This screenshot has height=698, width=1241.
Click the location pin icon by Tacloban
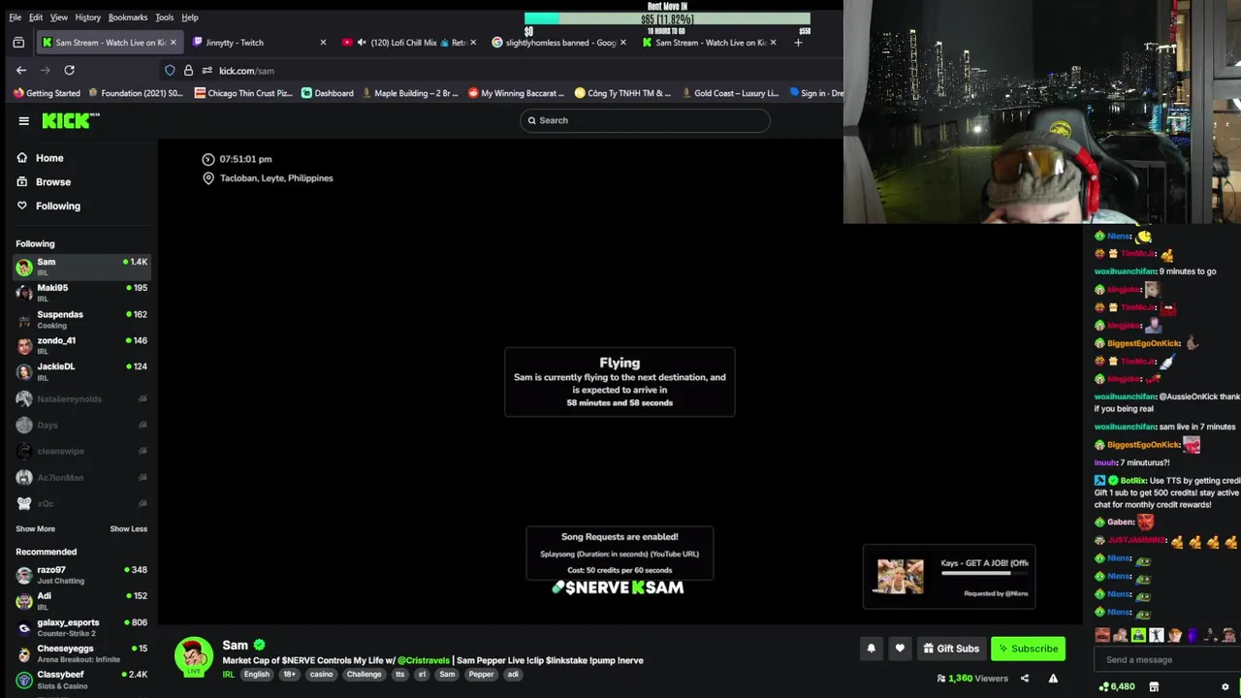[207, 178]
